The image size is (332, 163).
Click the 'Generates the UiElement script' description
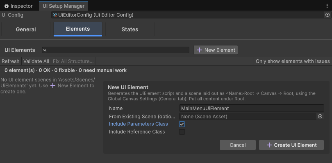211,96
